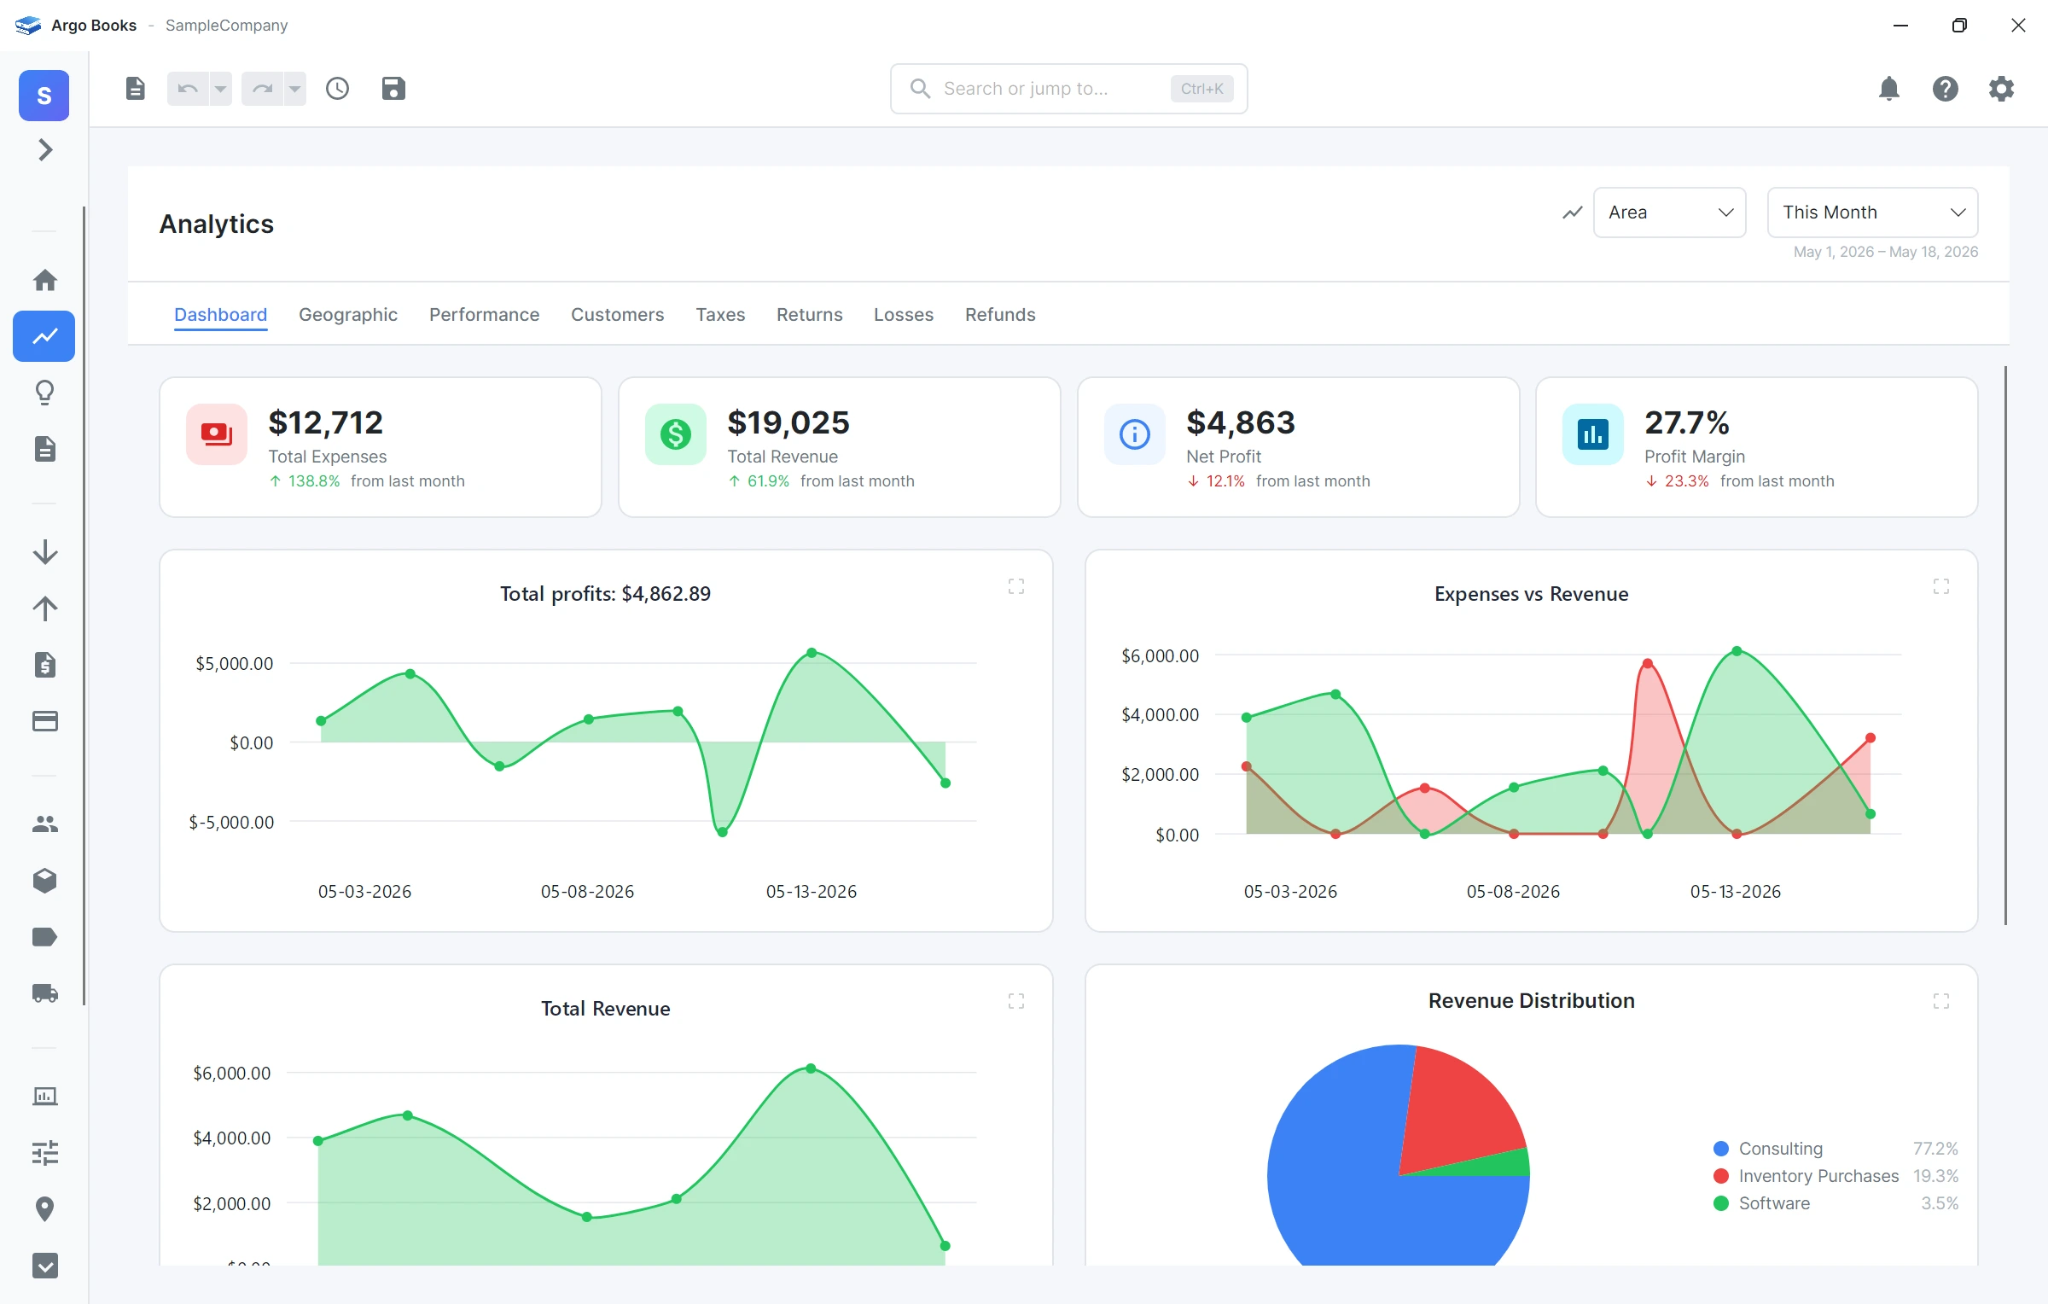Click the 27.7% Profit Margin value
The image size is (2048, 1304).
coord(1687,422)
